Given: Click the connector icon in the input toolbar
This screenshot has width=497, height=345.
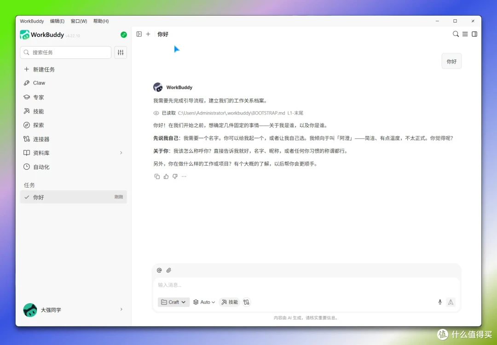Looking at the screenshot, I should pyautogui.click(x=246, y=302).
